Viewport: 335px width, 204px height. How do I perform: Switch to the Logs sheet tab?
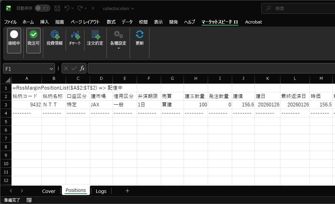101,191
